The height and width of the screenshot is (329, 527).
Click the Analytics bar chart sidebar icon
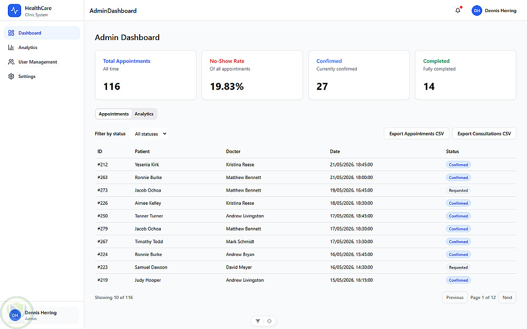11,47
